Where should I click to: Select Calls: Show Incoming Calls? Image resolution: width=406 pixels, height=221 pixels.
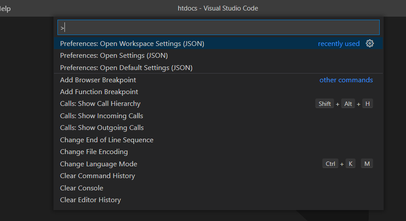(x=218, y=116)
